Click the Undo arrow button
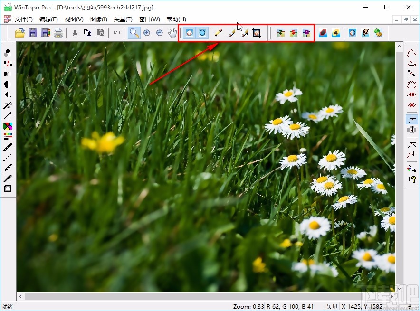 [x=116, y=33]
